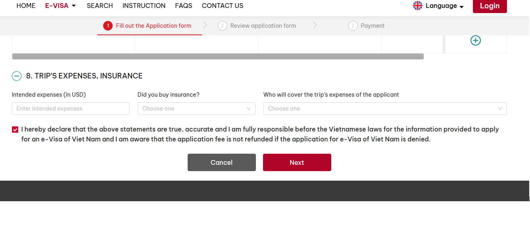
Task: Click step 3 Payment circle icon
Action: [x=353, y=26]
